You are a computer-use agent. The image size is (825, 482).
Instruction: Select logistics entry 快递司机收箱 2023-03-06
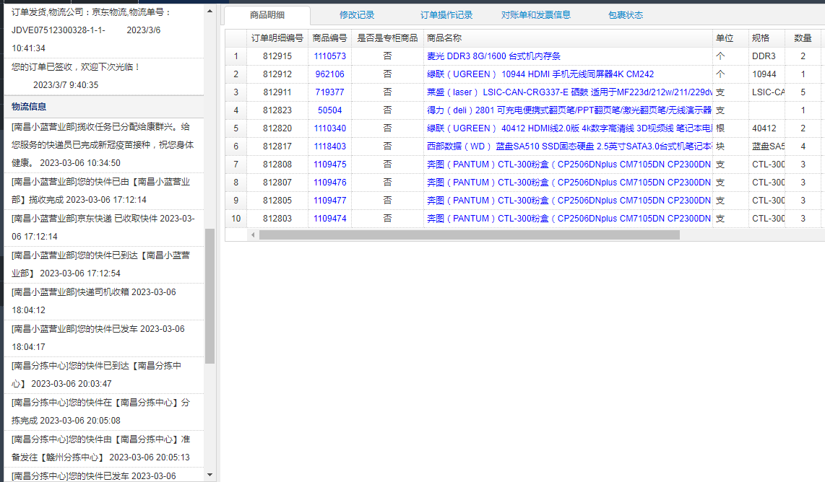(103, 301)
